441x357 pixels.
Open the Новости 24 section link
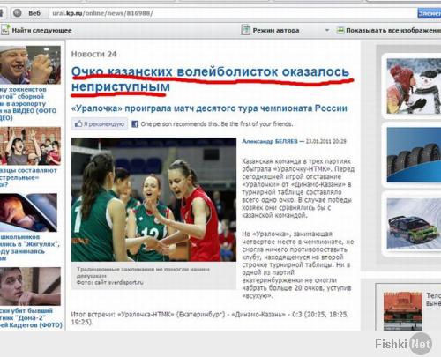pos(93,54)
